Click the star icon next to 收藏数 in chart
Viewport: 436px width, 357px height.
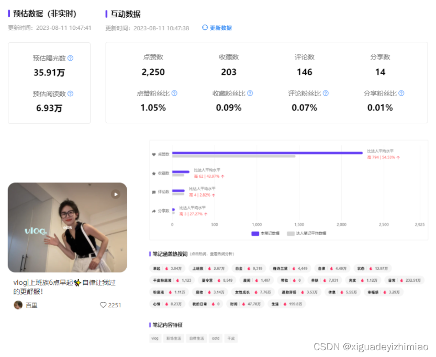coord(154,173)
